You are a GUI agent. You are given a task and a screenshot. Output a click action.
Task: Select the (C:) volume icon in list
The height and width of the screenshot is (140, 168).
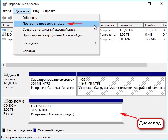click(4, 30)
